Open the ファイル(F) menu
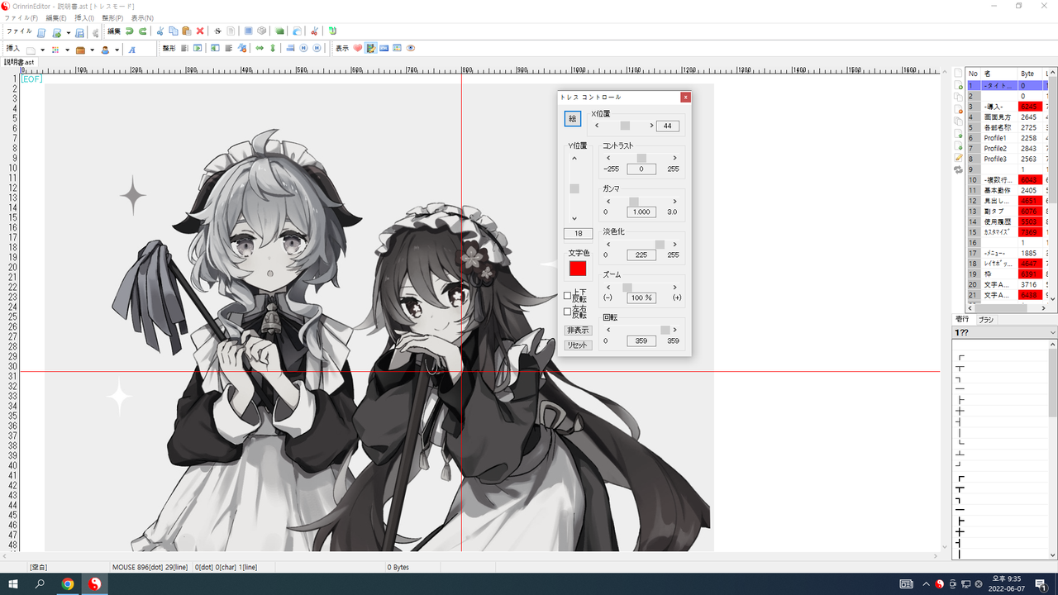Screen dimensions: 1058x595 click(21, 17)
